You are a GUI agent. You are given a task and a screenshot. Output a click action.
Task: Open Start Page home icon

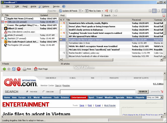pyautogui.click(x=41, y=69)
